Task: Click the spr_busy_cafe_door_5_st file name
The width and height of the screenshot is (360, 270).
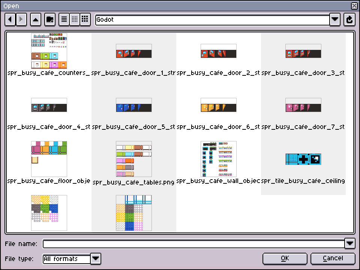Action: click(x=133, y=127)
